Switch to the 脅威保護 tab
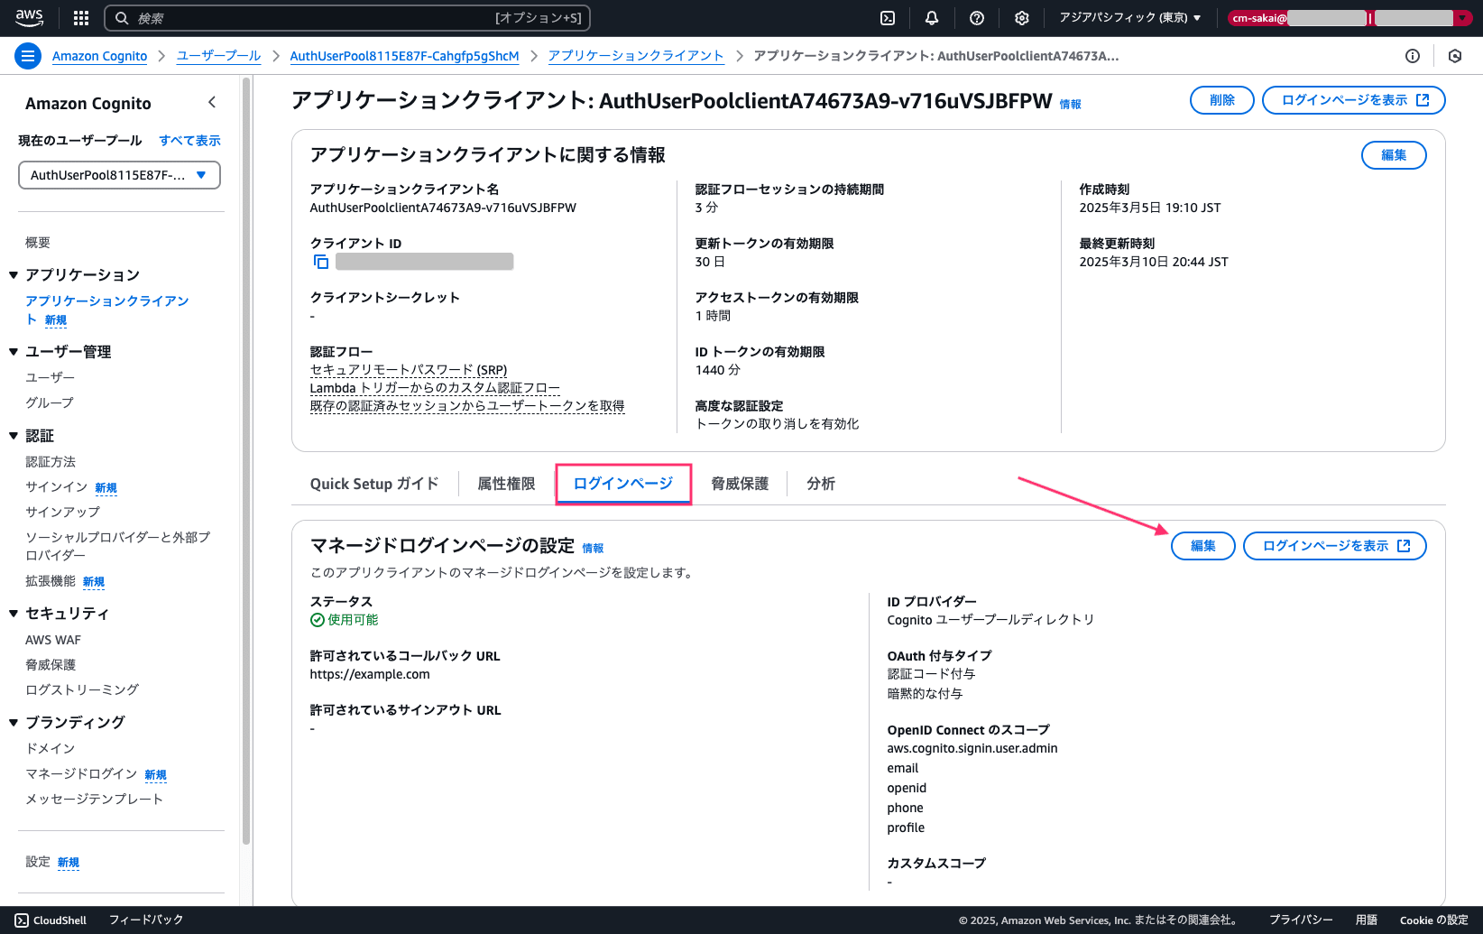Screen dimensions: 1483x934 740,484
